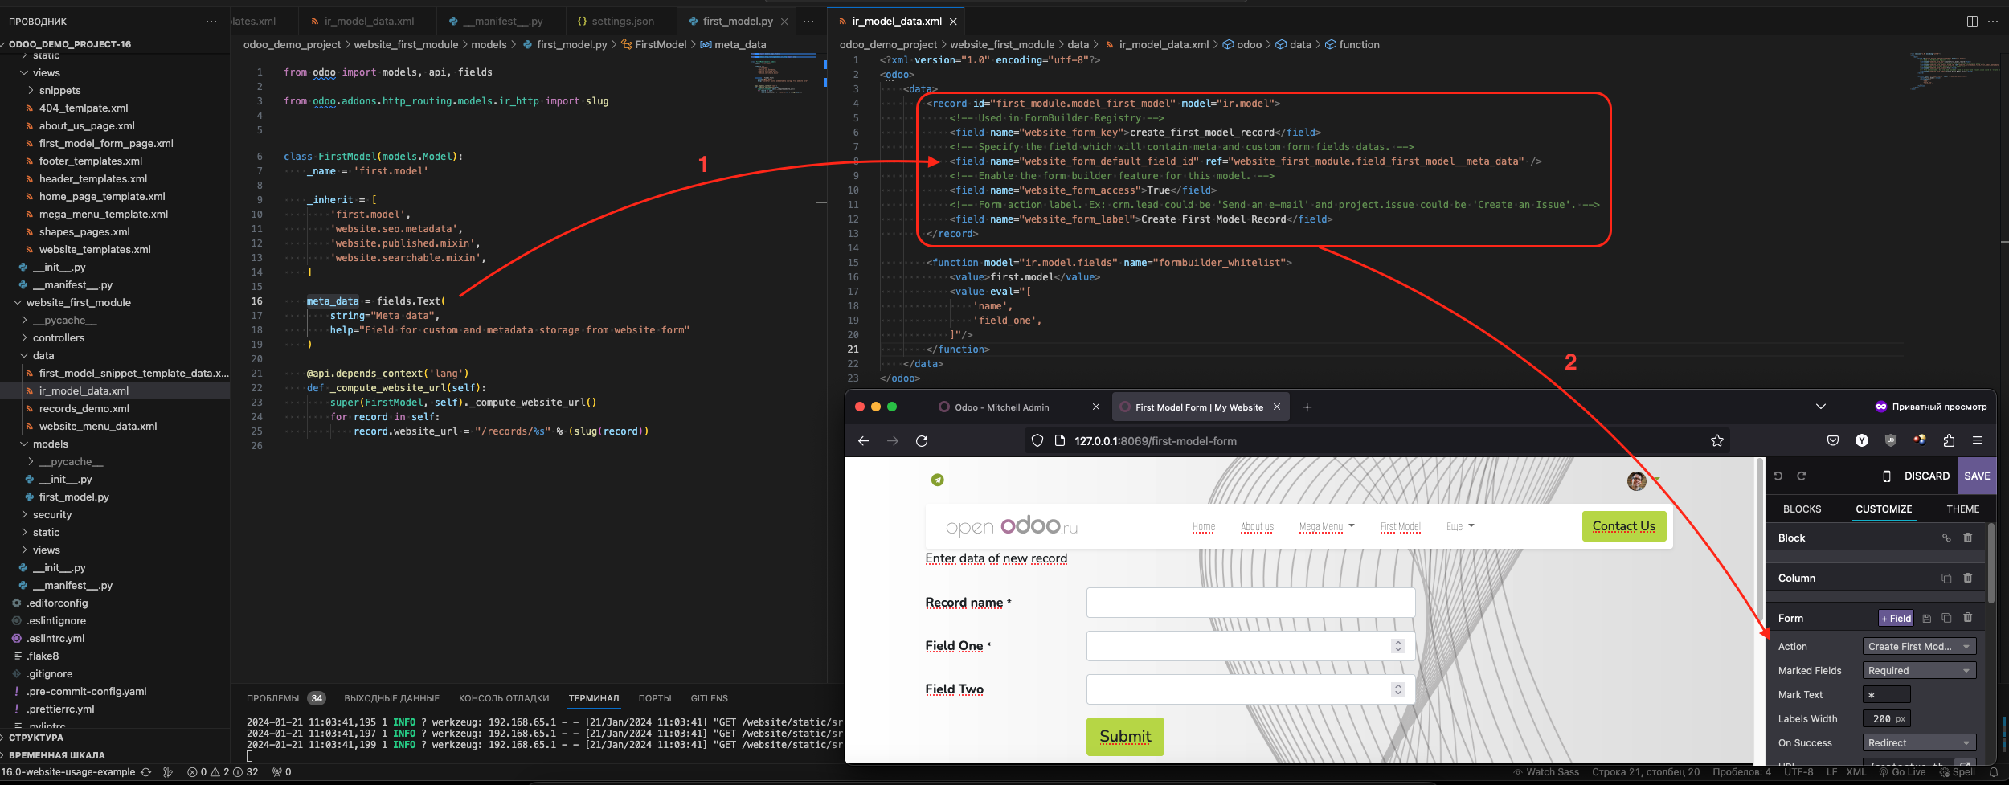Open the THEME tab in Odoo editor
The width and height of the screenshot is (2009, 785).
point(1962,509)
